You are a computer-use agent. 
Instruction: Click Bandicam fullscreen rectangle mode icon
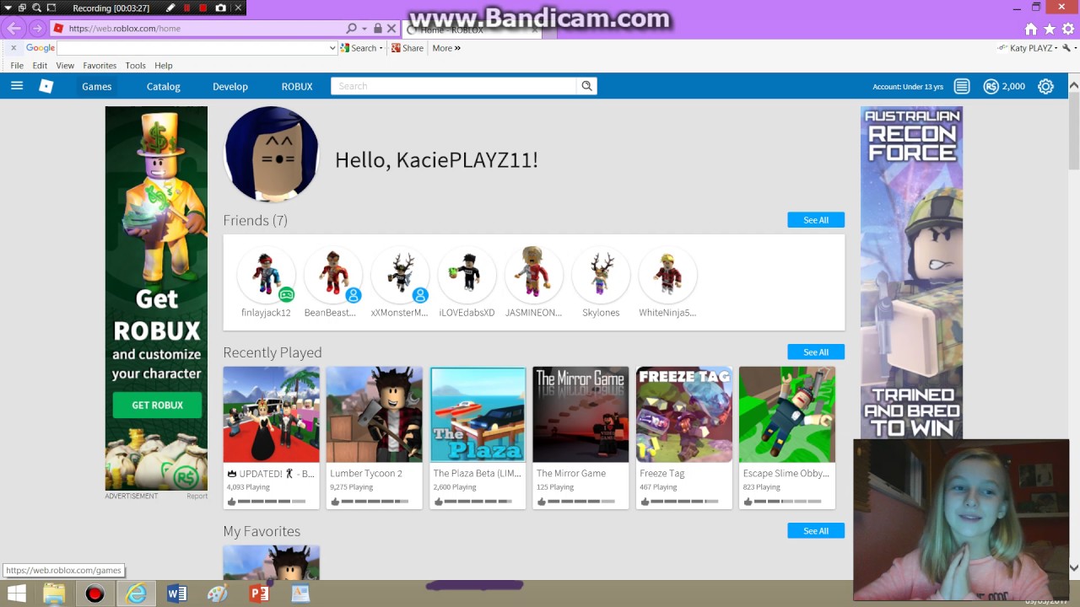tap(51, 8)
